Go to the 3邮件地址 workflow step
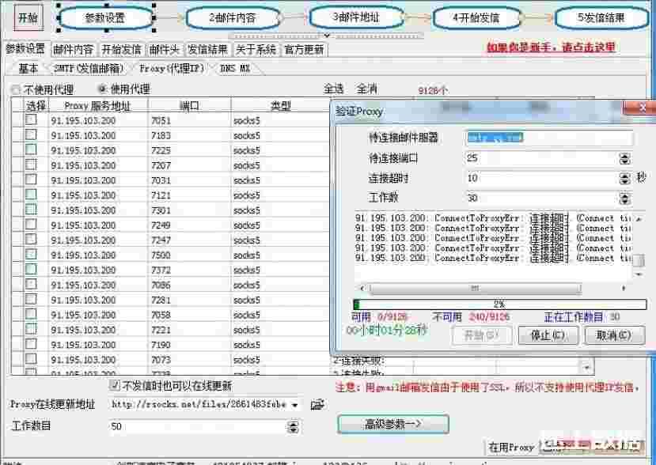656x465 pixels. click(356, 17)
